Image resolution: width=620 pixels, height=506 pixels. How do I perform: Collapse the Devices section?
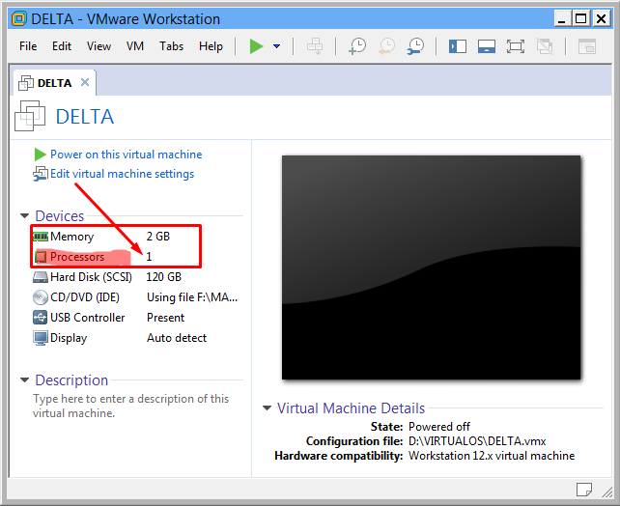24,216
